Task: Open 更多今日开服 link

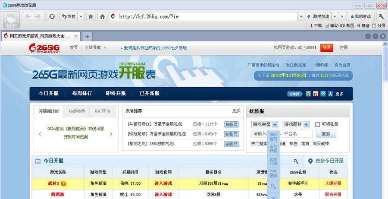Action: (x=326, y=161)
